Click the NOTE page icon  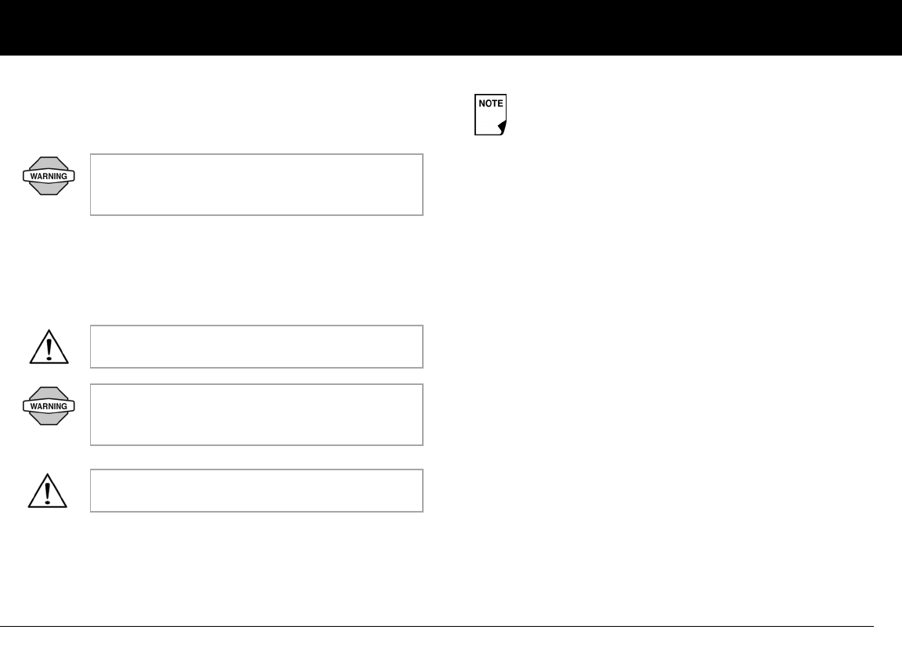(490, 116)
